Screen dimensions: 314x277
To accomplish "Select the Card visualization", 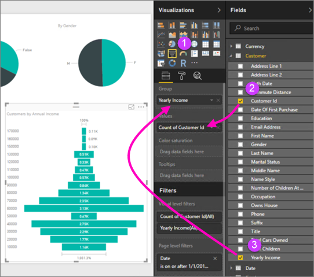I will click(x=206, y=53).
